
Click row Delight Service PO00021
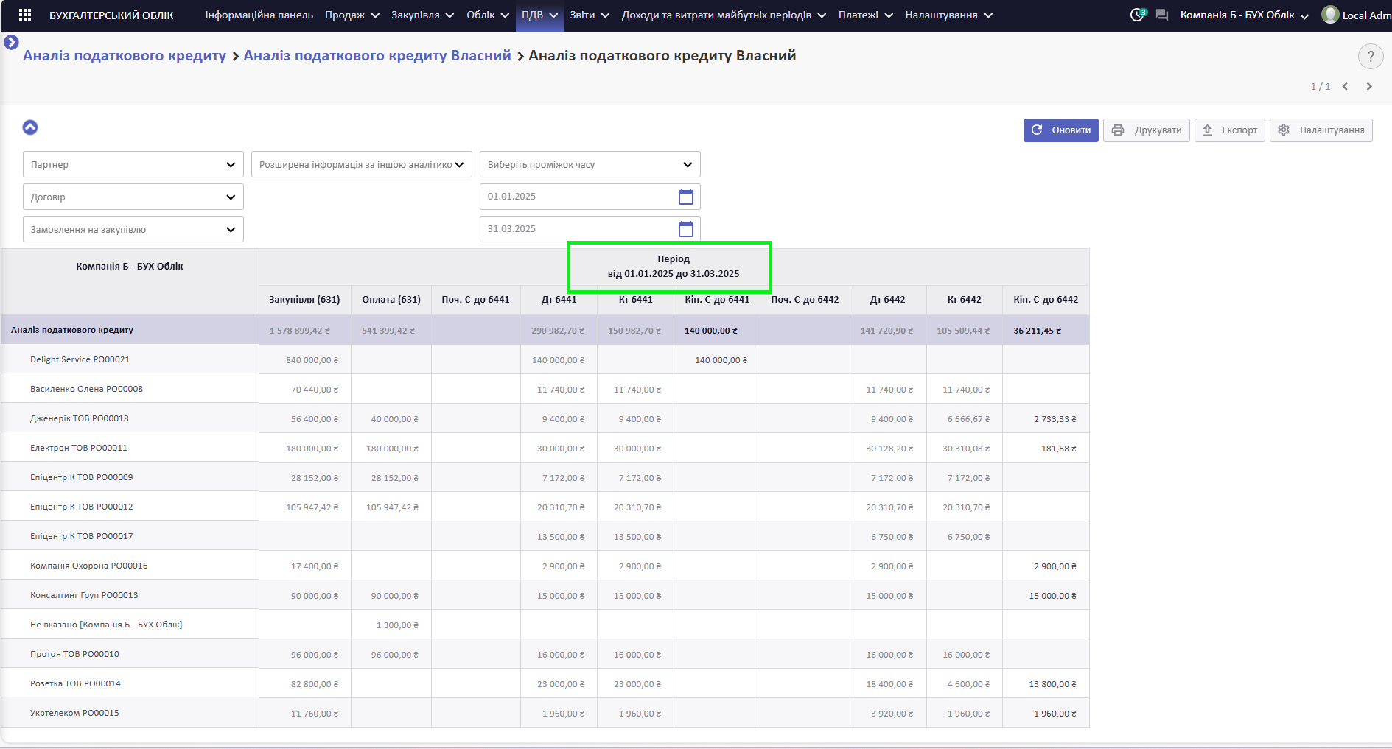(x=545, y=359)
